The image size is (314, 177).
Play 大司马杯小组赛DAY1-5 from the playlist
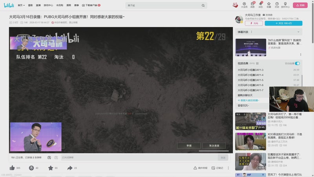[x=268, y=80]
